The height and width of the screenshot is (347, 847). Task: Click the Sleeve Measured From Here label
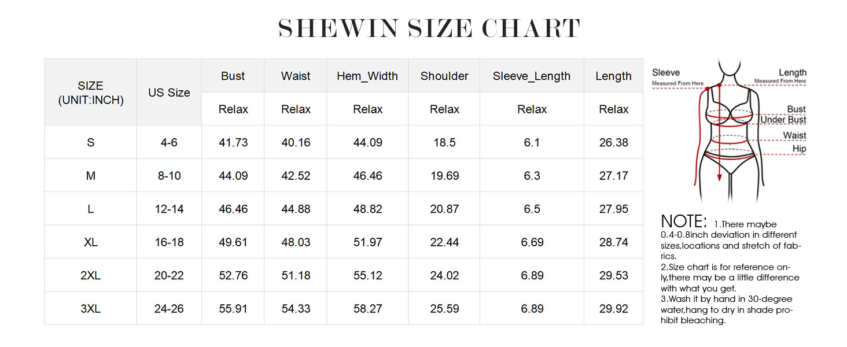point(677,77)
